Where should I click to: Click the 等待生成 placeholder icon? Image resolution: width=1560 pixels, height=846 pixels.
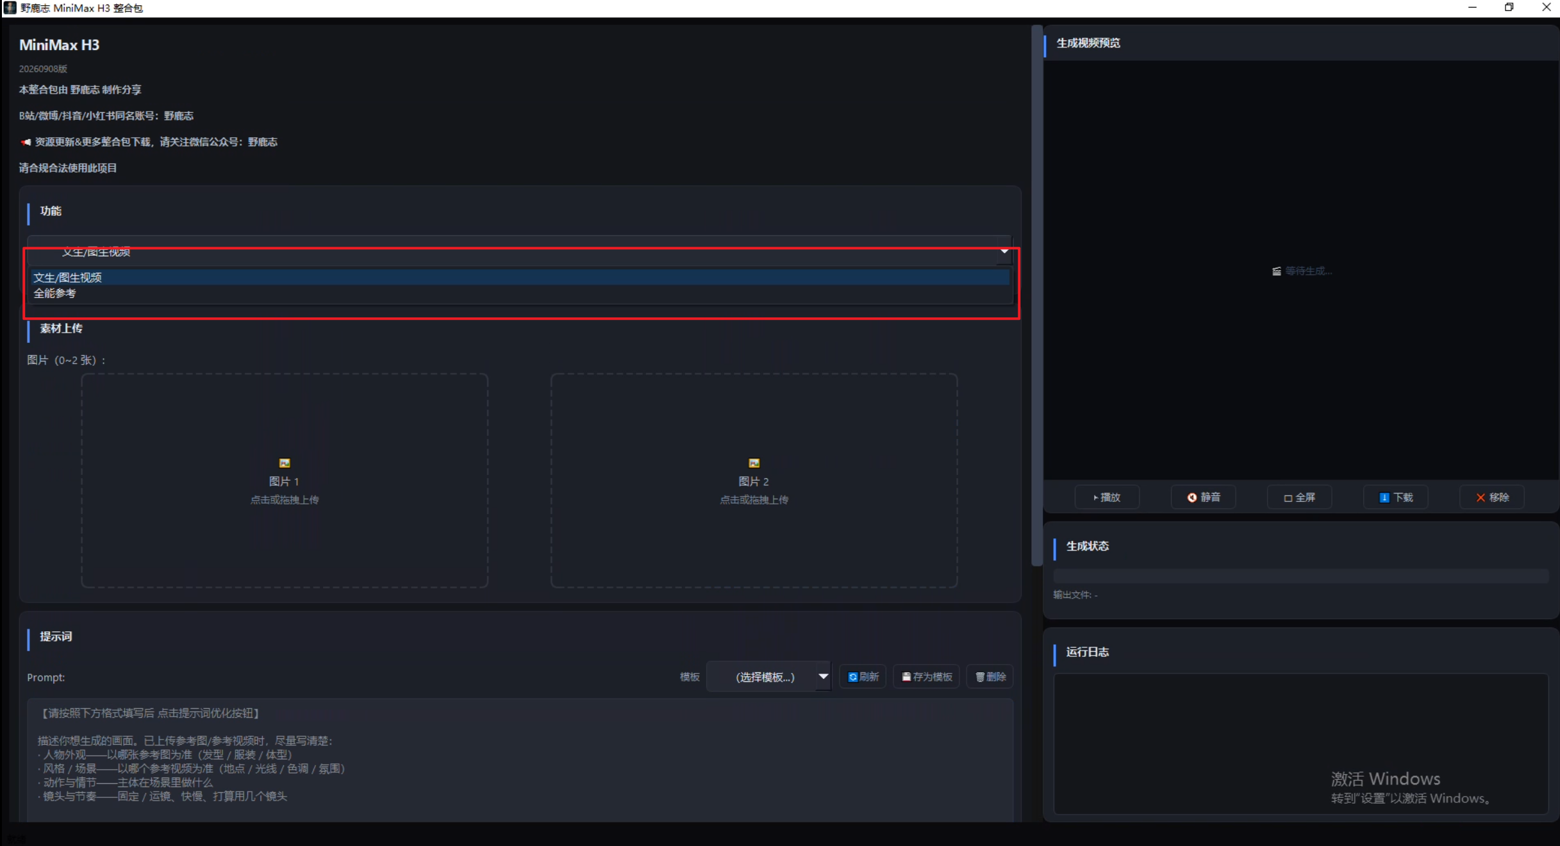1277,271
